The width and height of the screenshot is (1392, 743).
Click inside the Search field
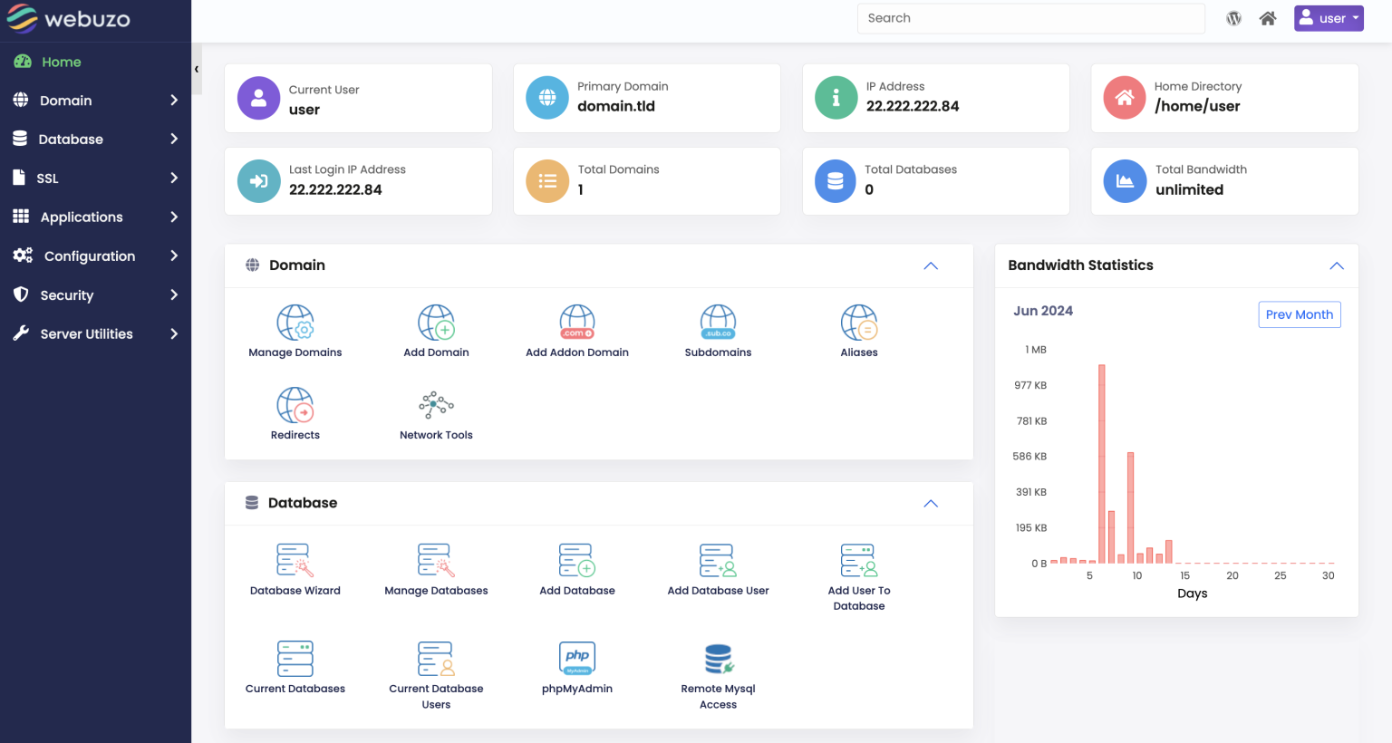[x=1030, y=18]
